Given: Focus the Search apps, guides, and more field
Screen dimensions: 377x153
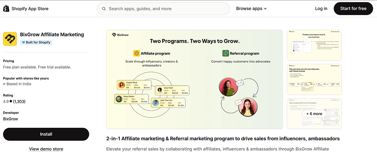Looking at the screenshot, I should click(x=163, y=9).
